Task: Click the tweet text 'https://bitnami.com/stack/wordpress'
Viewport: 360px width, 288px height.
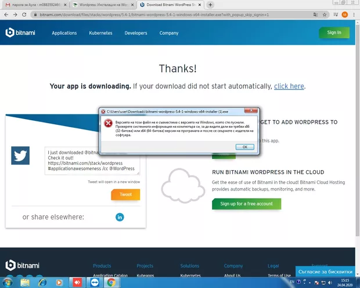Action: pos(85,163)
